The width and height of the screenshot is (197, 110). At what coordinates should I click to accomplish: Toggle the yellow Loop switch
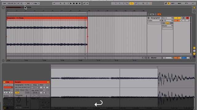click(x=131, y=3)
